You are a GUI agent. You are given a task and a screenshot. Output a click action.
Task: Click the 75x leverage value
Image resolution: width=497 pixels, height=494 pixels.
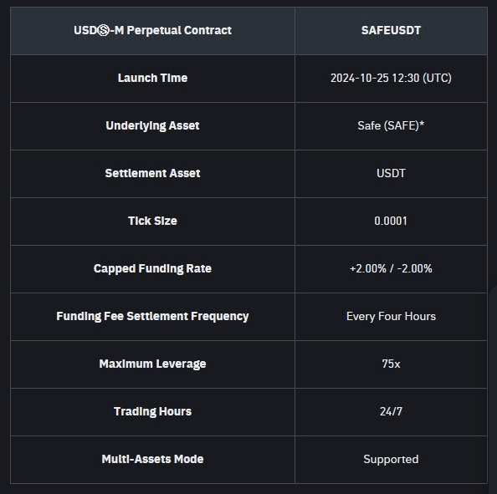click(x=391, y=364)
